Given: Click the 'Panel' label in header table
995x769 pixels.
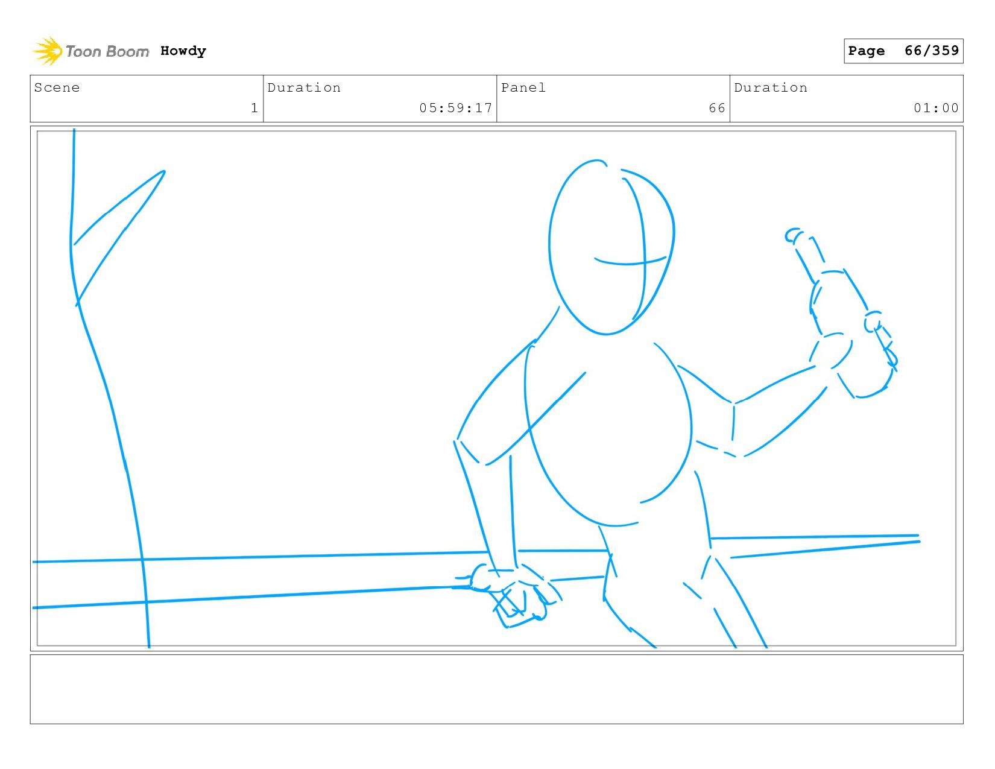Looking at the screenshot, I should click(523, 87).
